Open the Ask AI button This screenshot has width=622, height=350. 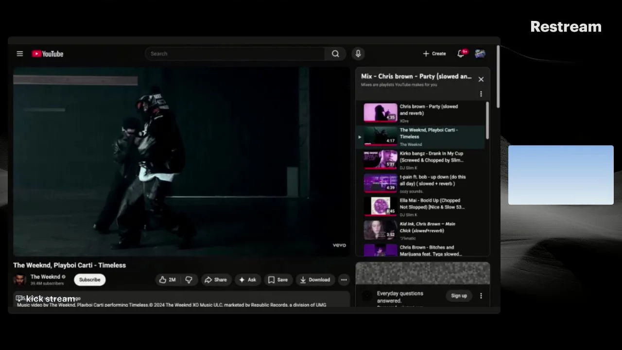pos(247,280)
